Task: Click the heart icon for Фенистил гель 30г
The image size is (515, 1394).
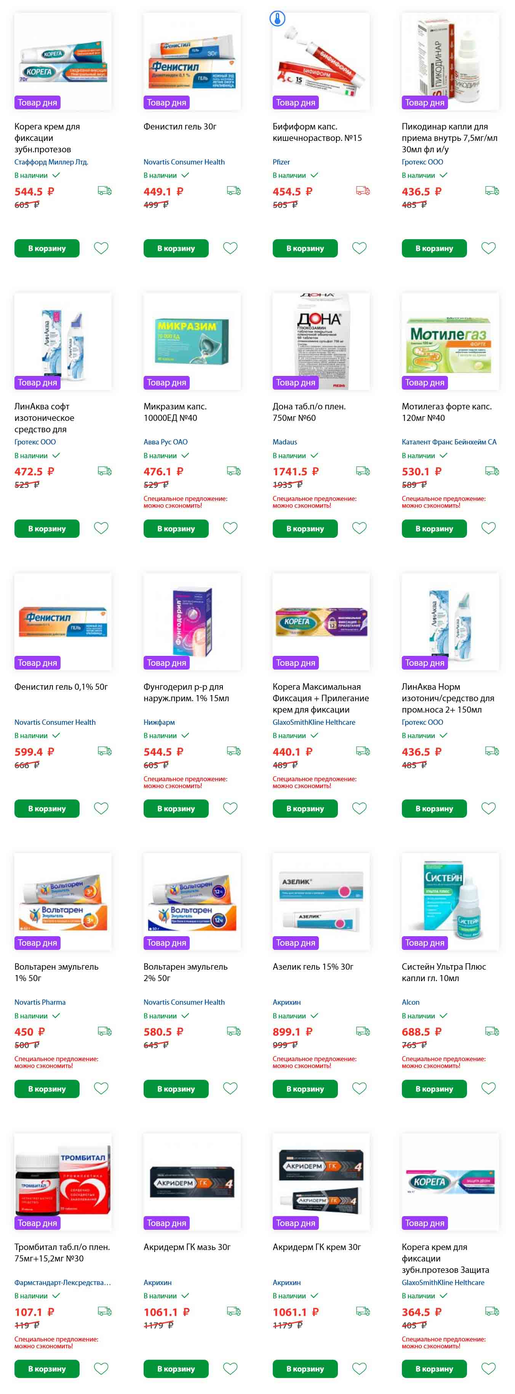Action: 230,248
